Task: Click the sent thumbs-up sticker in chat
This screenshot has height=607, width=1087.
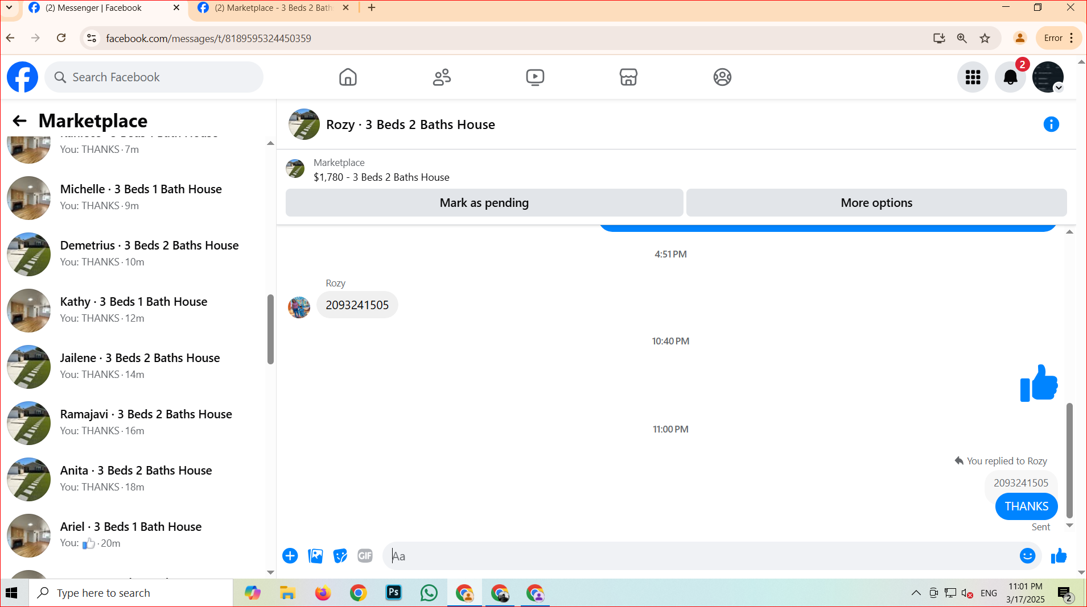Action: [x=1039, y=383]
